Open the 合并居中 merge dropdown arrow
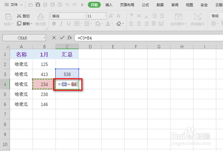The image size is (223, 151). tap(186, 24)
